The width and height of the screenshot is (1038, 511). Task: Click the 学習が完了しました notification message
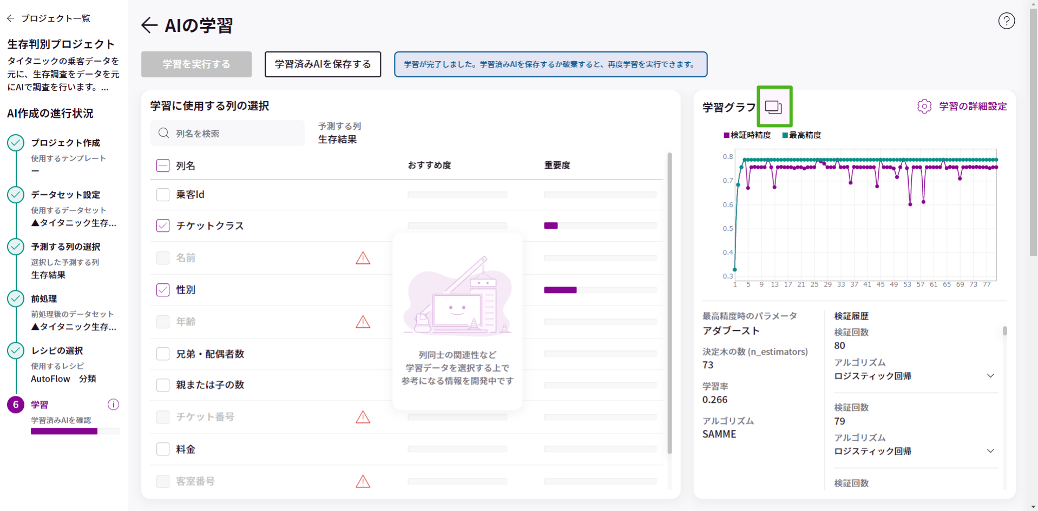click(x=550, y=64)
